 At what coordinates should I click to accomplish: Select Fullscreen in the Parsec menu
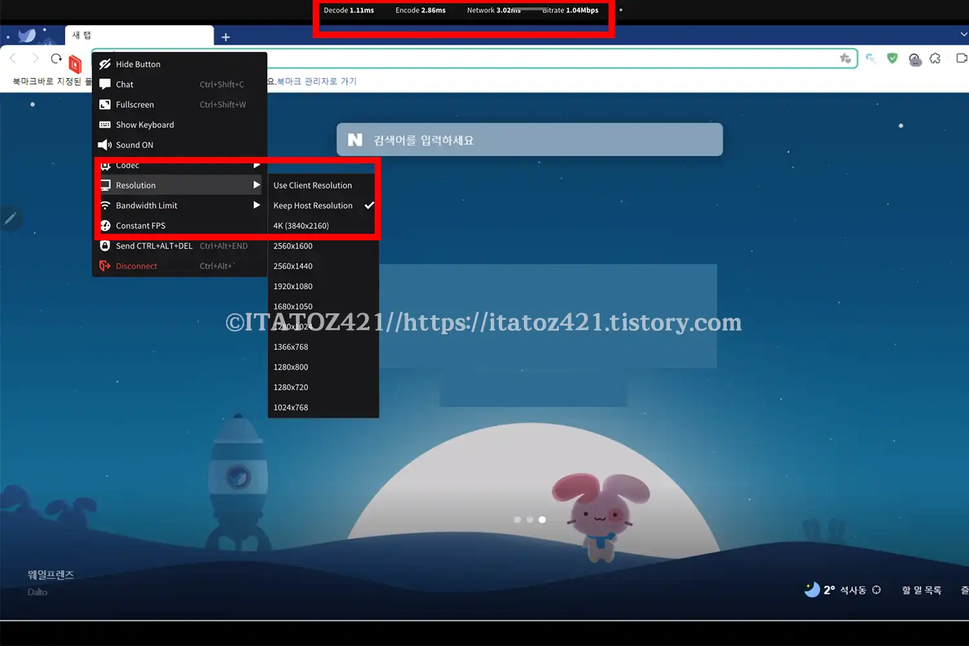coord(180,105)
